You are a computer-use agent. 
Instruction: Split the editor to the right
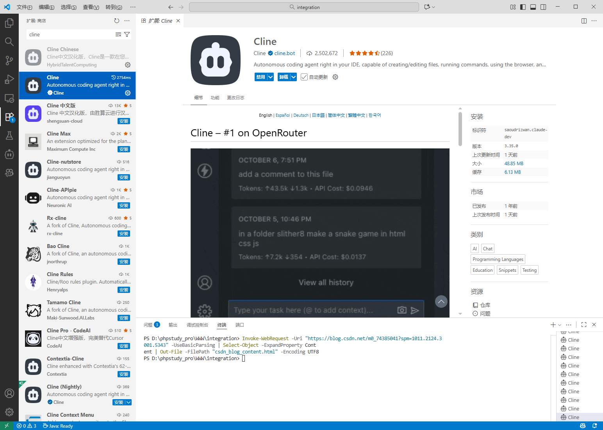(x=584, y=21)
